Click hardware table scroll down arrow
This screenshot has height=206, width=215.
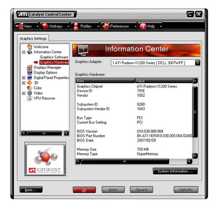click(x=195, y=156)
